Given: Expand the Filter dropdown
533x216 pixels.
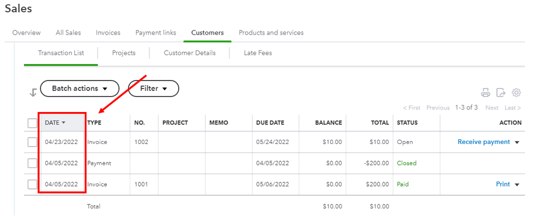Looking at the screenshot, I should point(154,89).
